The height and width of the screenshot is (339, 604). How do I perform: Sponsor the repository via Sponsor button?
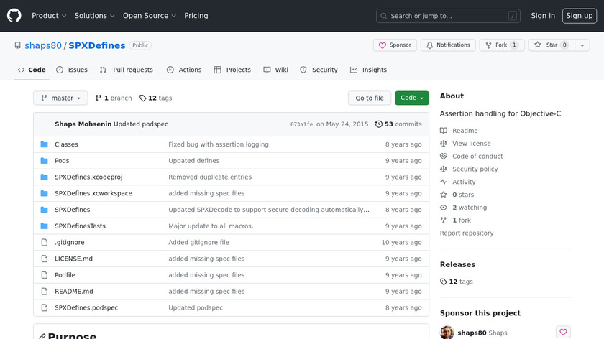[395, 45]
